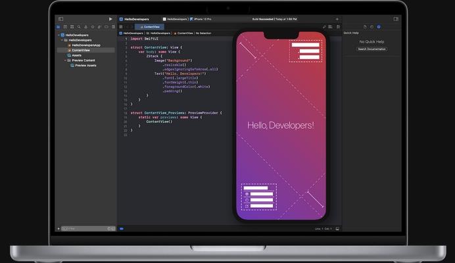This screenshot has height=263, width=455.
Task: Click HelloDevelopers folder in the jump bar
Action: coord(158,34)
